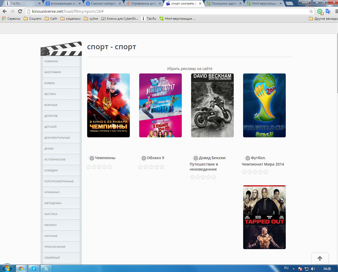Image resolution: width=338 pixels, height=272 pixels.
Task: Select the Боевик category in sidebar
Action: point(50,83)
